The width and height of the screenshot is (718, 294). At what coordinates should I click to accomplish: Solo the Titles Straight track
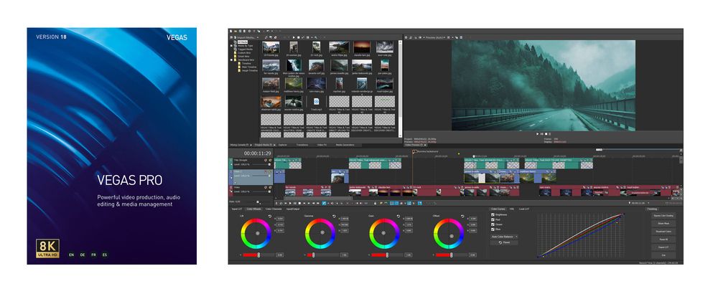coord(270,160)
